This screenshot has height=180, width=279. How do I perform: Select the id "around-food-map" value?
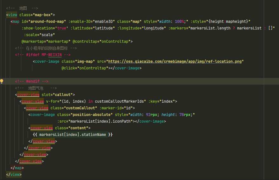47,22
